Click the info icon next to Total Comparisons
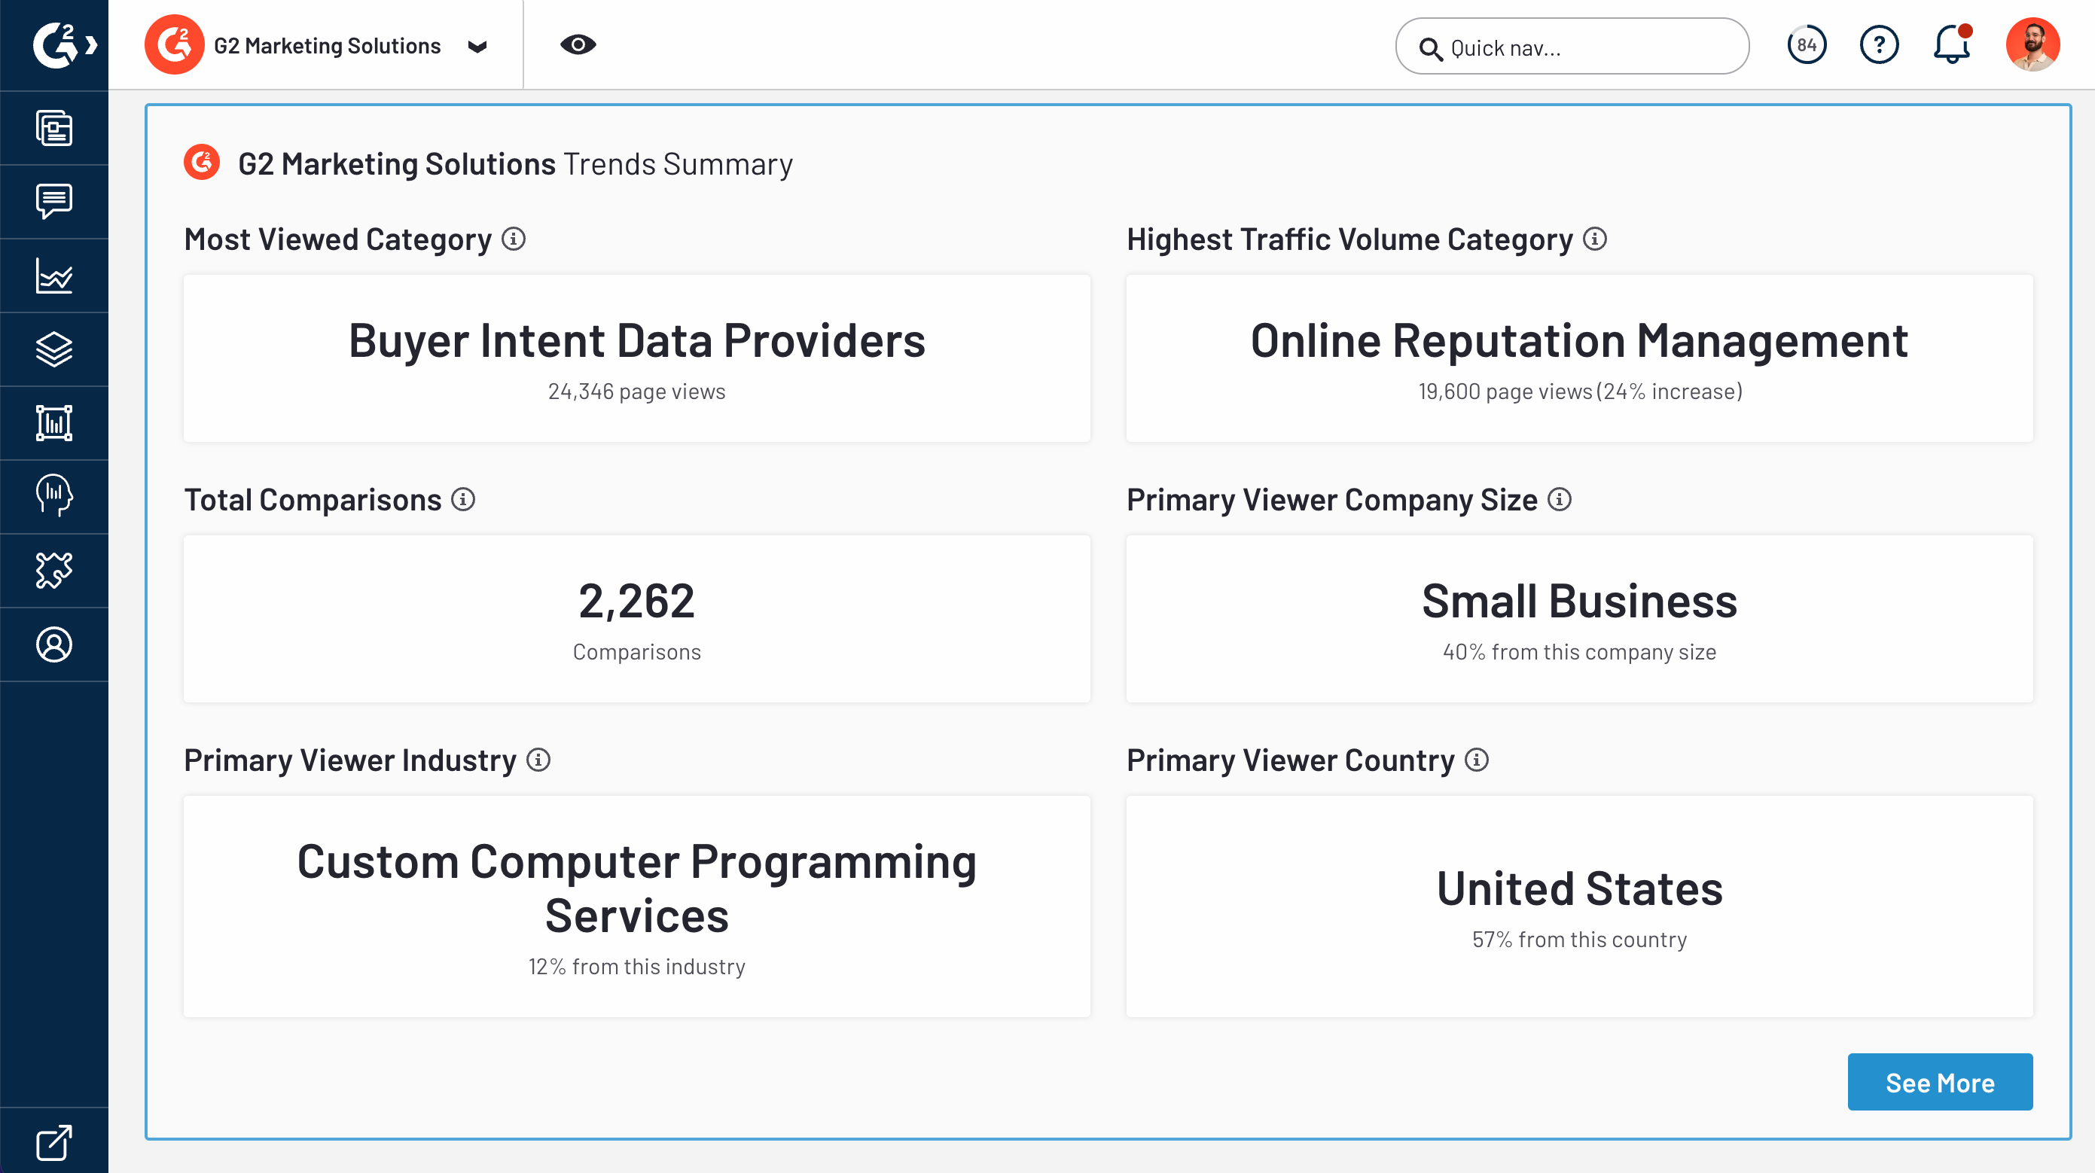The width and height of the screenshot is (2095, 1173). point(463,499)
